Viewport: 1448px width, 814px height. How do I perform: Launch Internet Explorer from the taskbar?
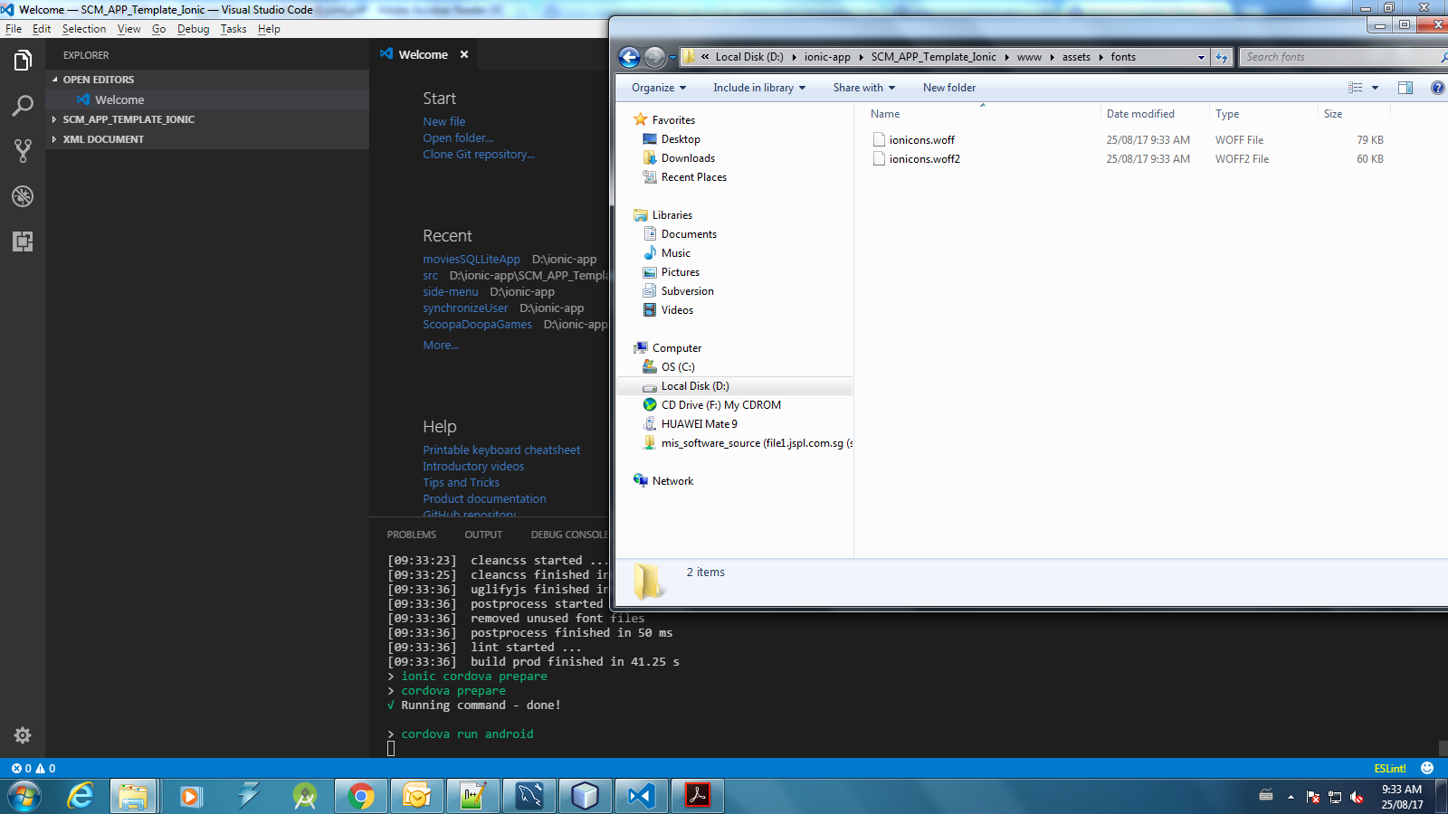(x=80, y=797)
